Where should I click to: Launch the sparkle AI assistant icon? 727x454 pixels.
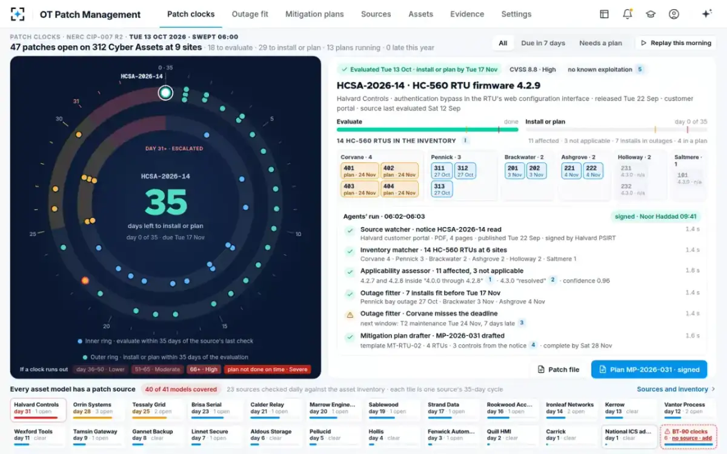pos(706,14)
